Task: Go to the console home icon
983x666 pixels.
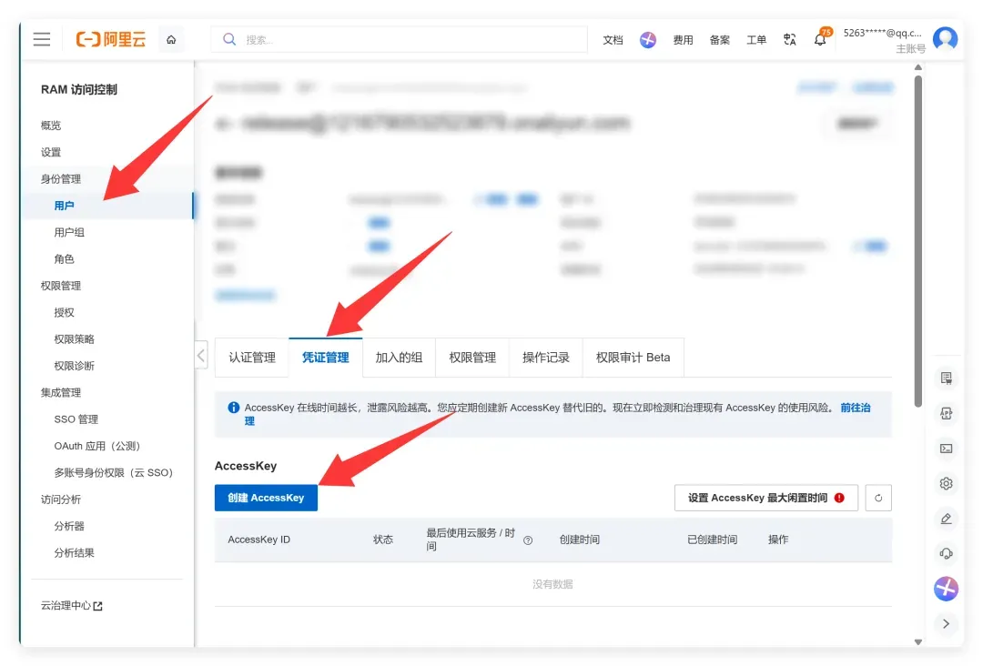Action: 171,39
